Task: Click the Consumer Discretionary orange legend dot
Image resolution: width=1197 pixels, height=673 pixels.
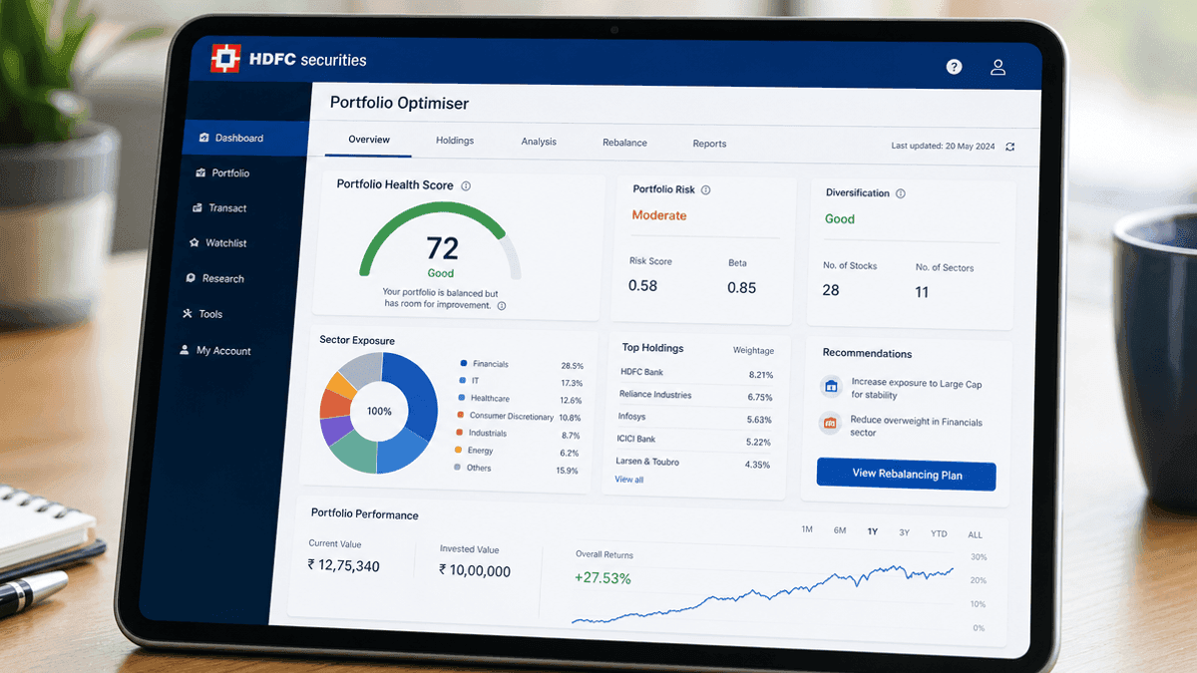Action: [x=460, y=415]
